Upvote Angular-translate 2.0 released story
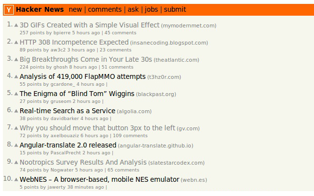Viewport: 314px width, 196px height. tap(16, 145)
